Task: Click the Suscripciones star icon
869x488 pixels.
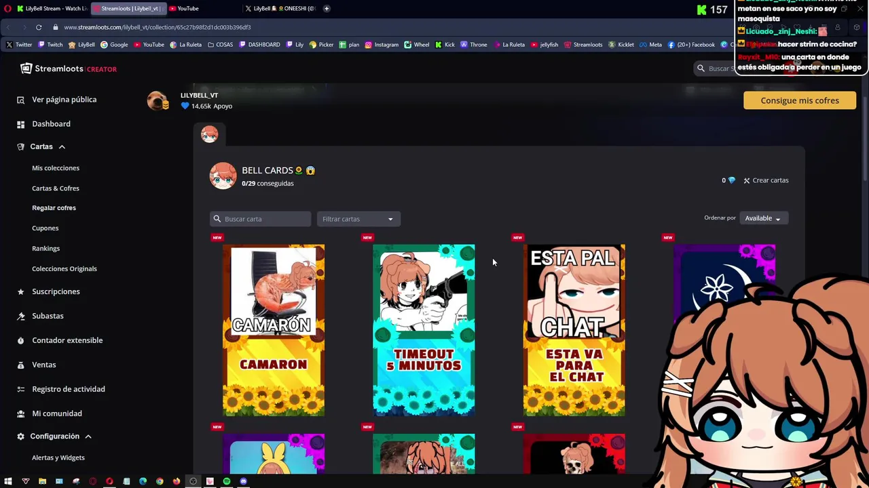Action: 20,292
